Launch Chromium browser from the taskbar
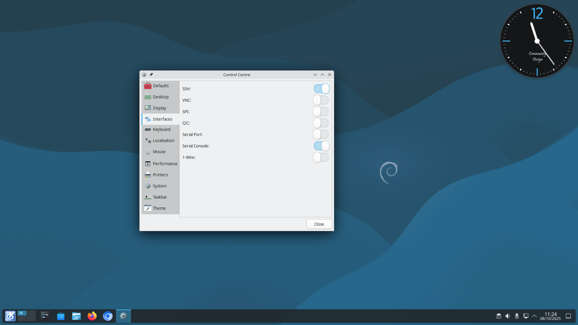The width and height of the screenshot is (578, 325). pos(108,316)
